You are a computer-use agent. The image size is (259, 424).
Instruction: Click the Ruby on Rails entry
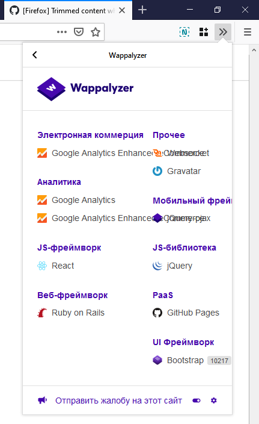[x=78, y=313]
